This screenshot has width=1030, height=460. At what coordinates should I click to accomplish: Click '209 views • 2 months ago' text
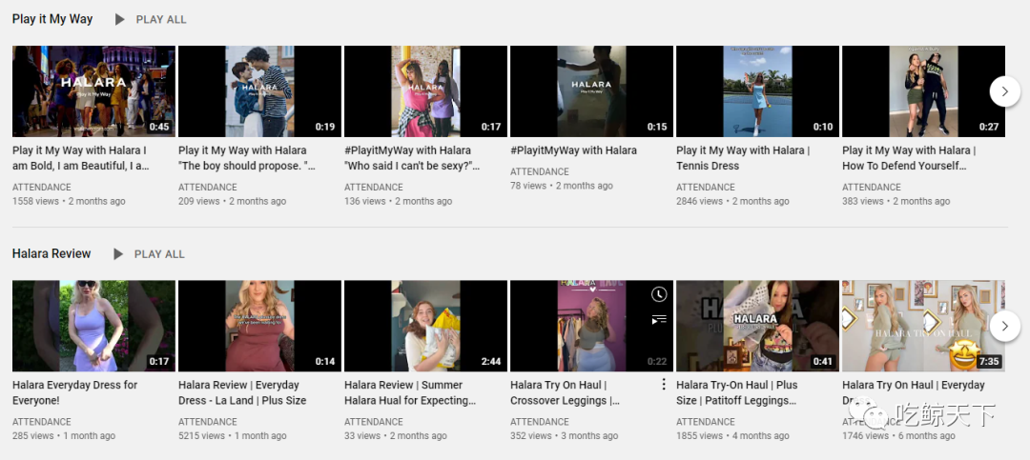(x=232, y=202)
